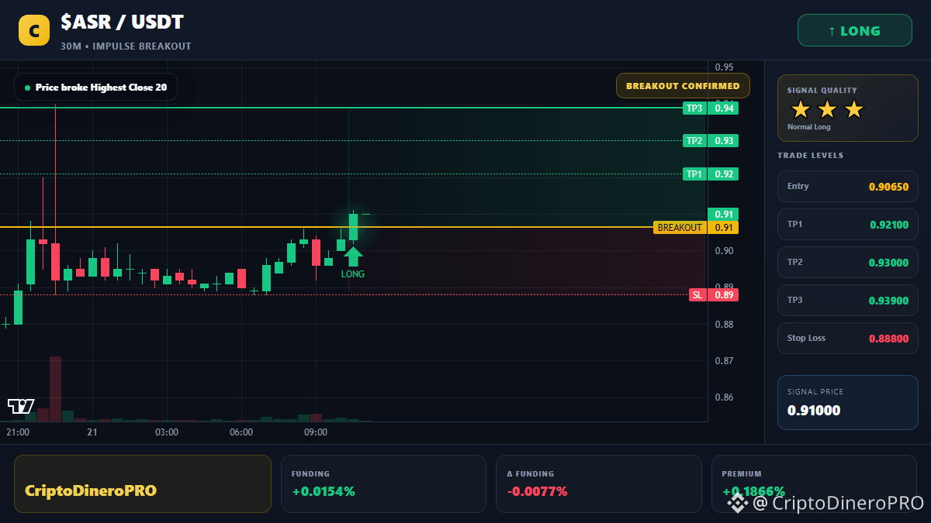931x523 pixels.
Task: Click the TP1 0.92100 trade level row
Action: click(x=848, y=224)
